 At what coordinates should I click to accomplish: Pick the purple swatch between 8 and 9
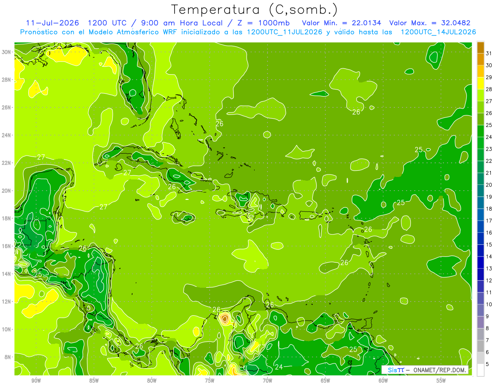480,322
